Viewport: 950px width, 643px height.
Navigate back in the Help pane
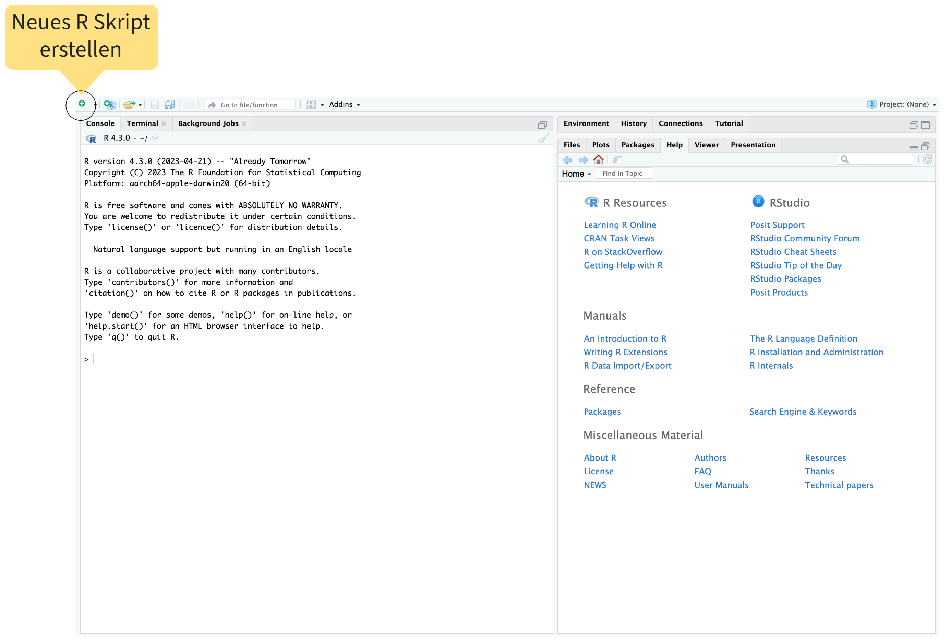point(568,159)
